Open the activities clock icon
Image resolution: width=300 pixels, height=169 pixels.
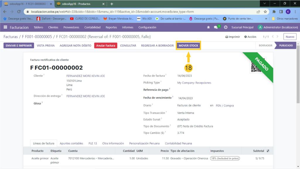(x=226, y=27)
